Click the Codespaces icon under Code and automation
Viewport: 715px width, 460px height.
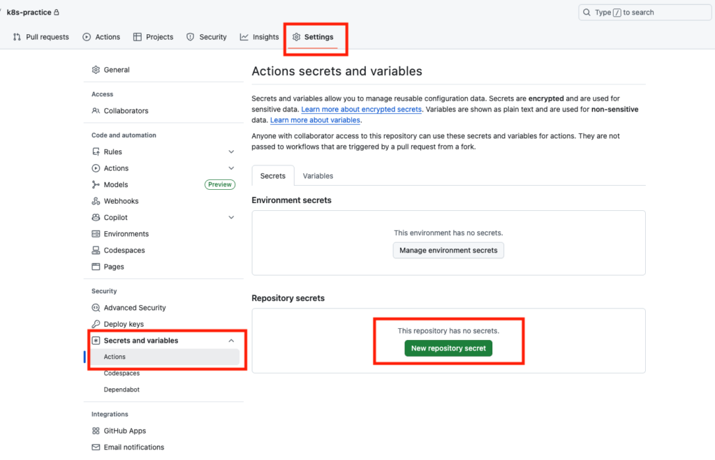click(x=96, y=251)
